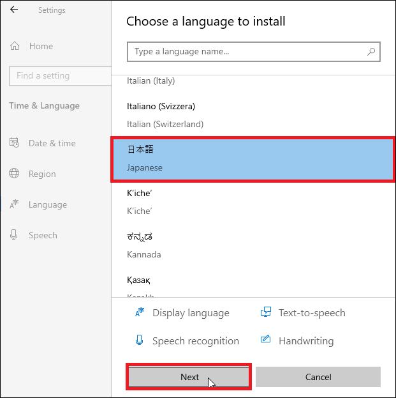Screen dimensions: 396x398
Task: Click the search magnifier in language box
Action: tap(371, 52)
